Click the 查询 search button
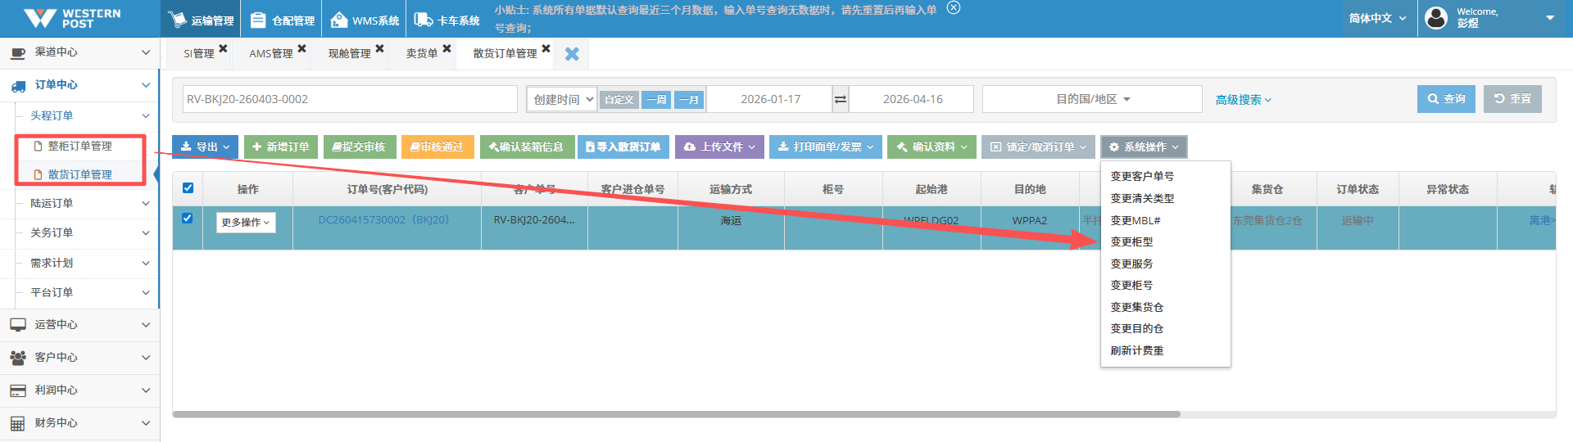Viewport: 1573px width, 442px height. click(1446, 99)
